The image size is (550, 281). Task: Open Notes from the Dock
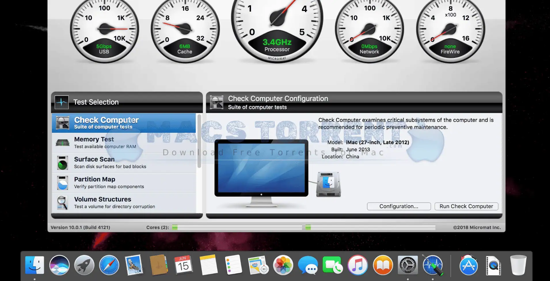(x=208, y=265)
